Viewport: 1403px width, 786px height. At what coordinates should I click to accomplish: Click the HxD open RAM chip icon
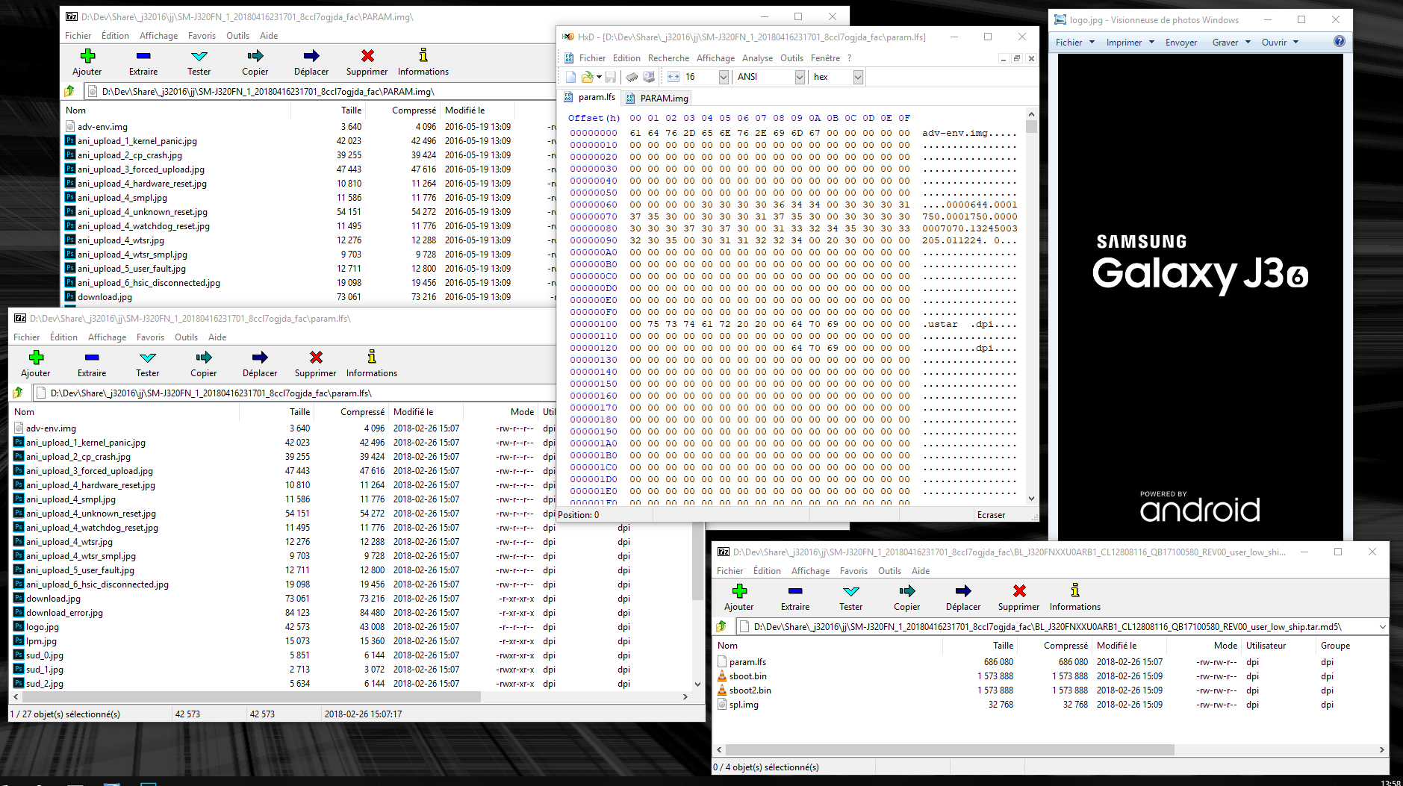[632, 77]
